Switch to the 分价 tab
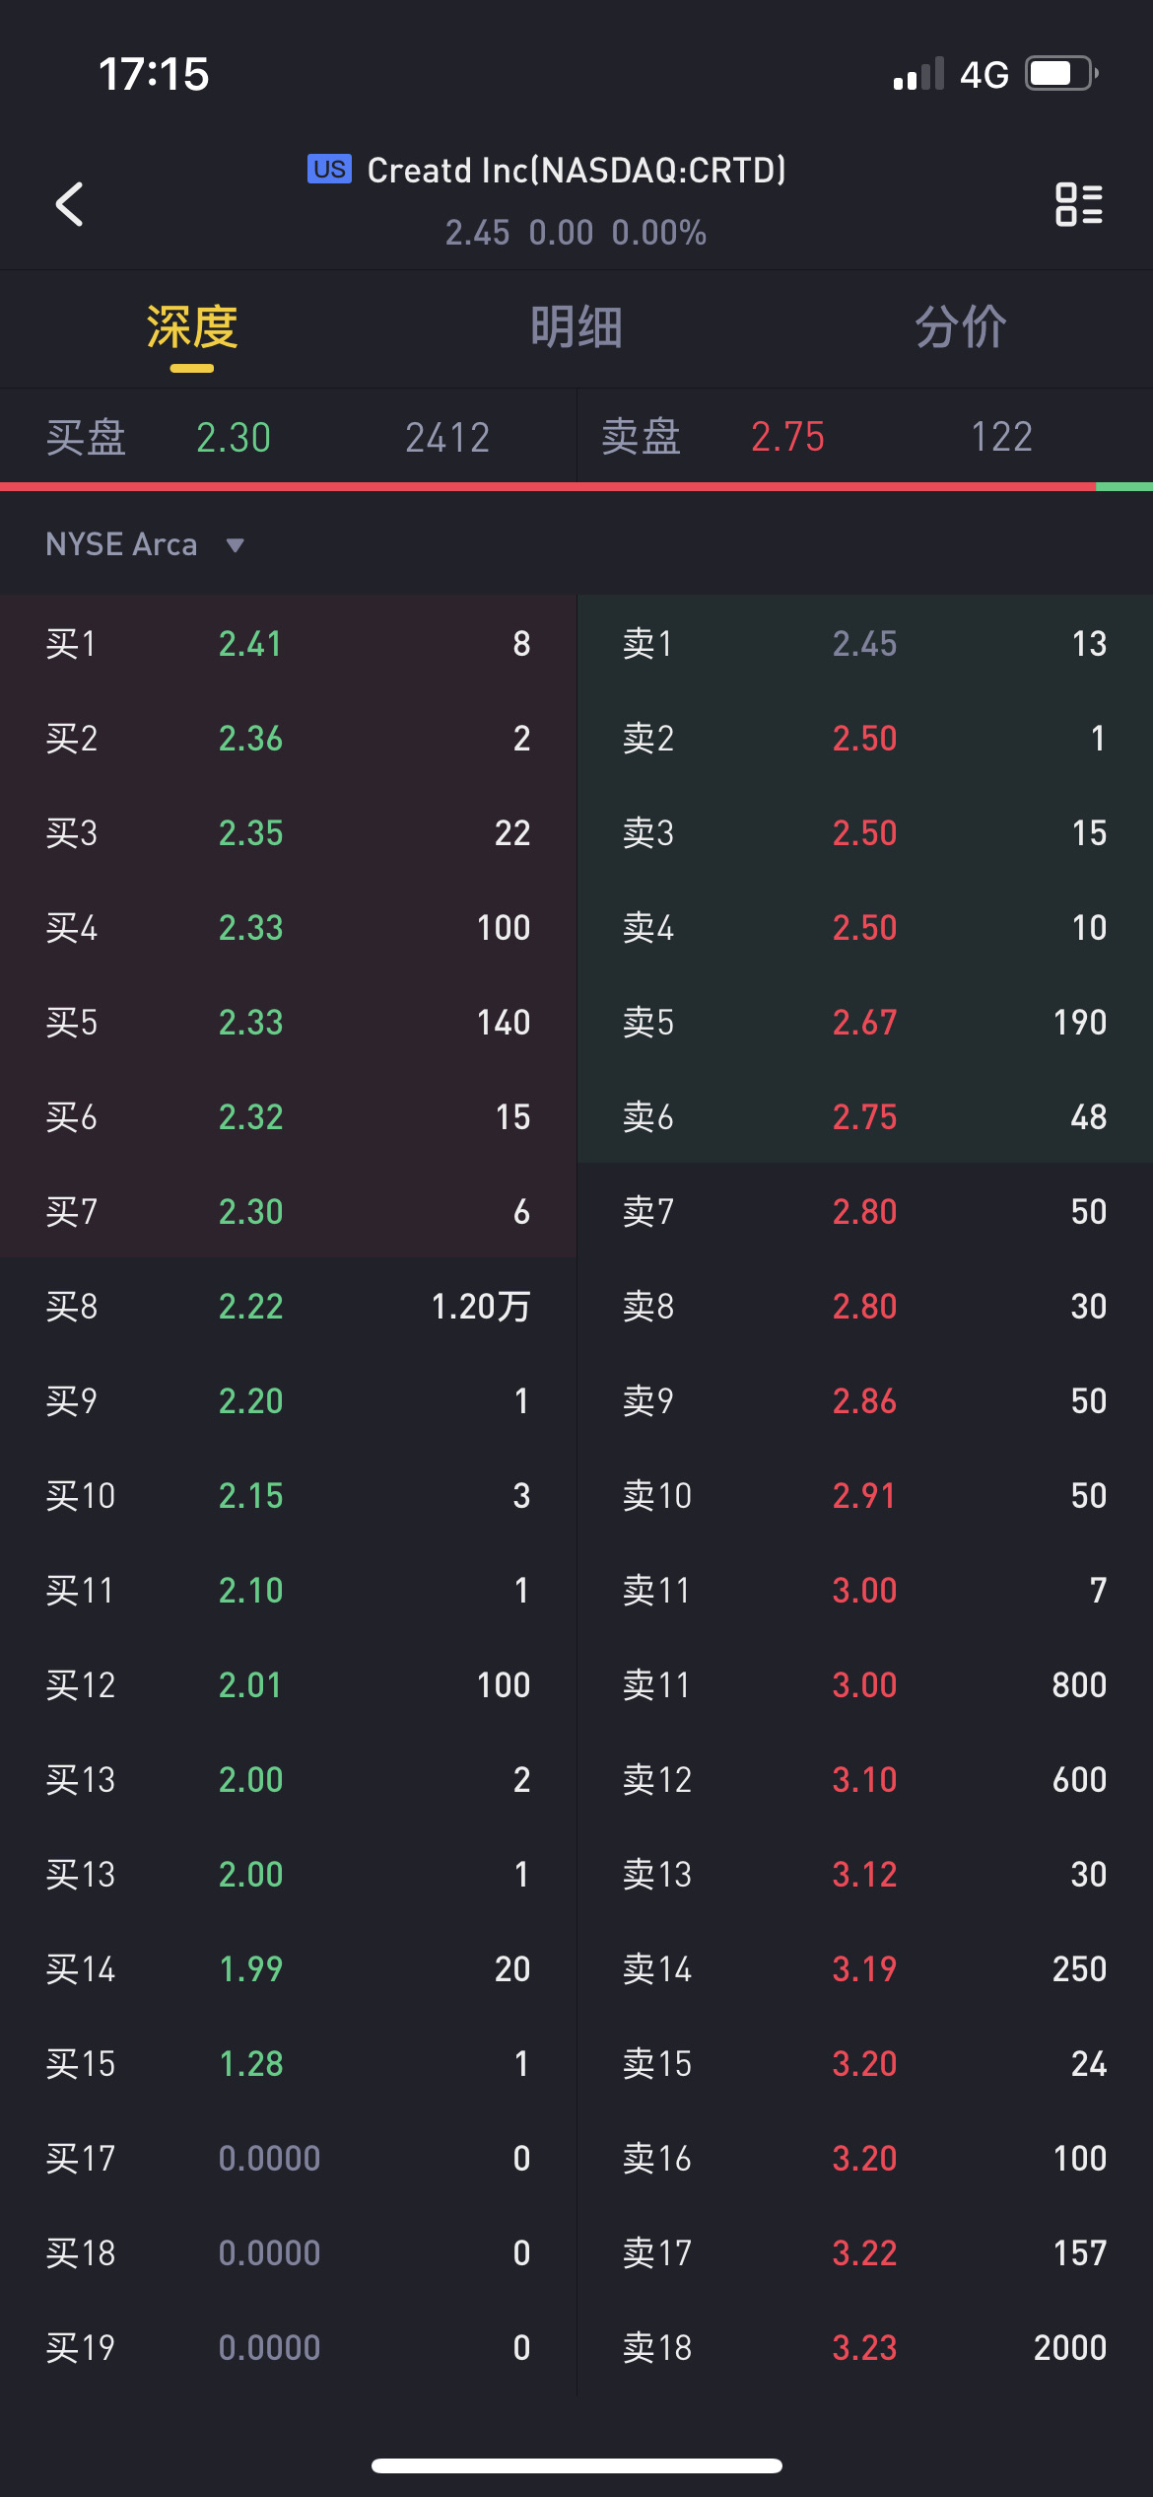Viewport: 1153px width, 2497px height. click(x=961, y=327)
